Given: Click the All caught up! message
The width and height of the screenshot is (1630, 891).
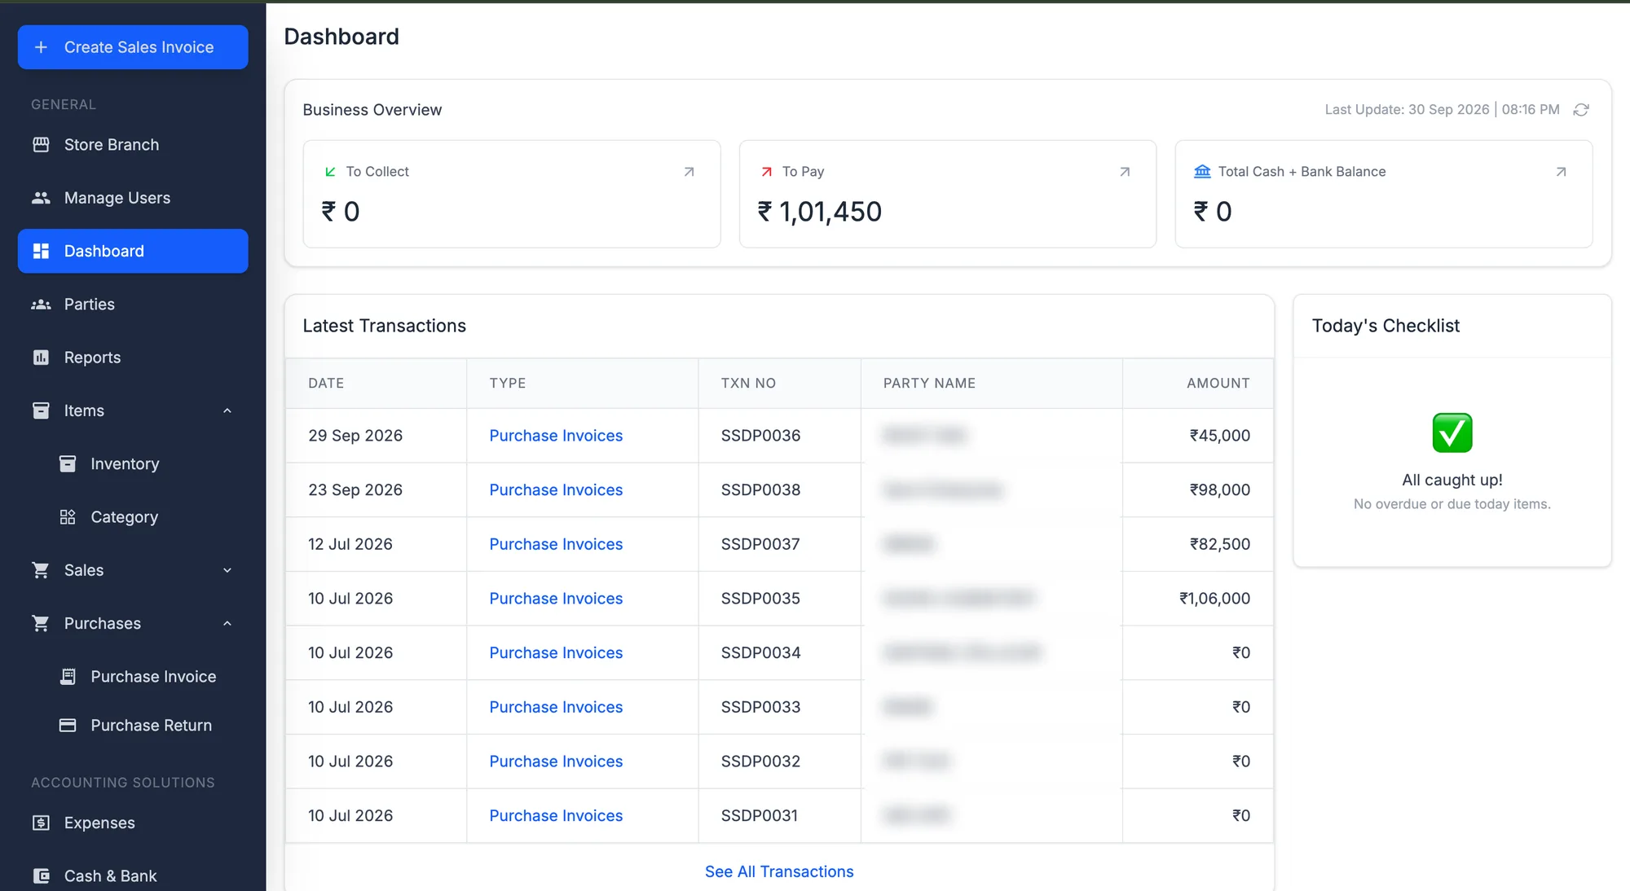Looking at the screenshot, I should 1452,480.
